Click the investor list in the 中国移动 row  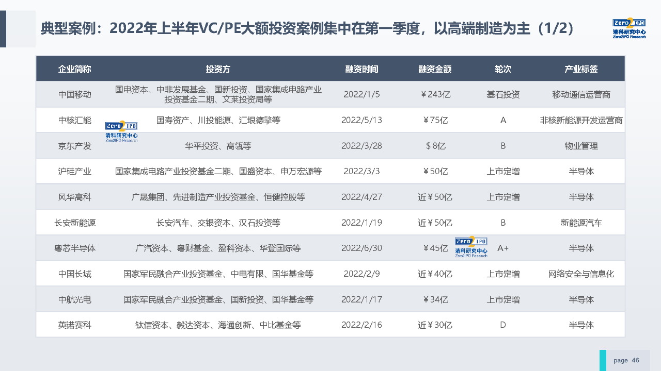(218, 95)
